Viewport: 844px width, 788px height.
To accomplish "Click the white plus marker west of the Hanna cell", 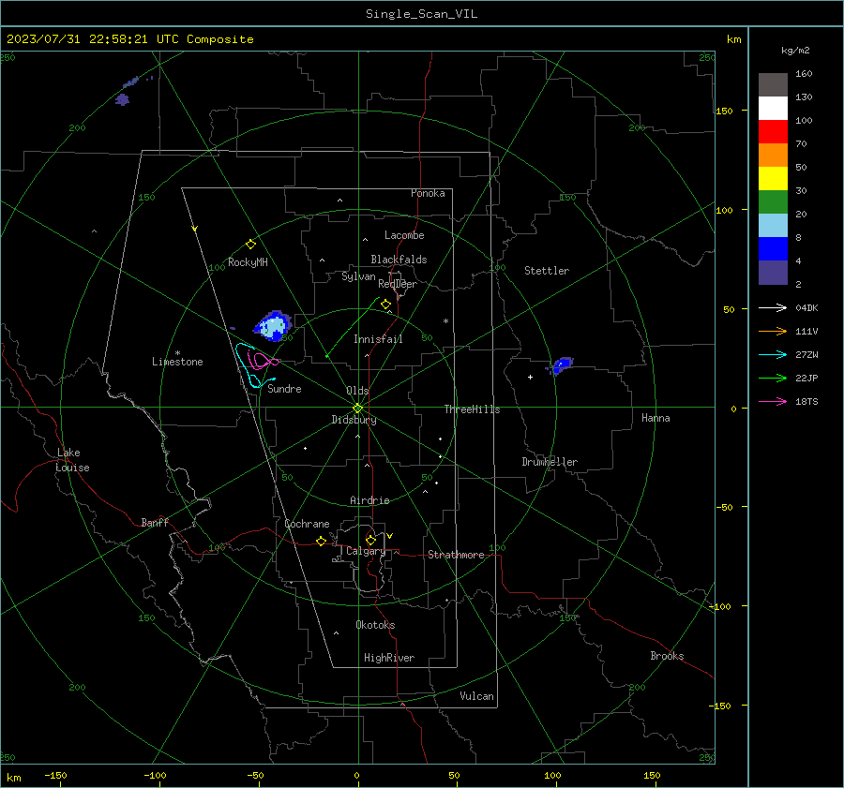I will [x=530, y=377].
